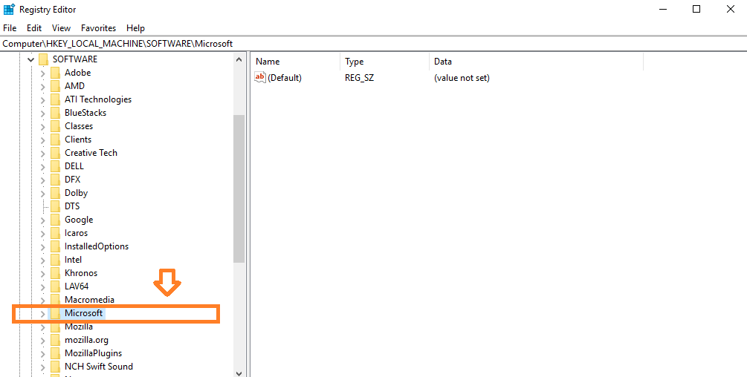Viewport: 747px width, 377px height.
Task: Click the tree scrollbar up arrow
Action: tap(239, 59)
